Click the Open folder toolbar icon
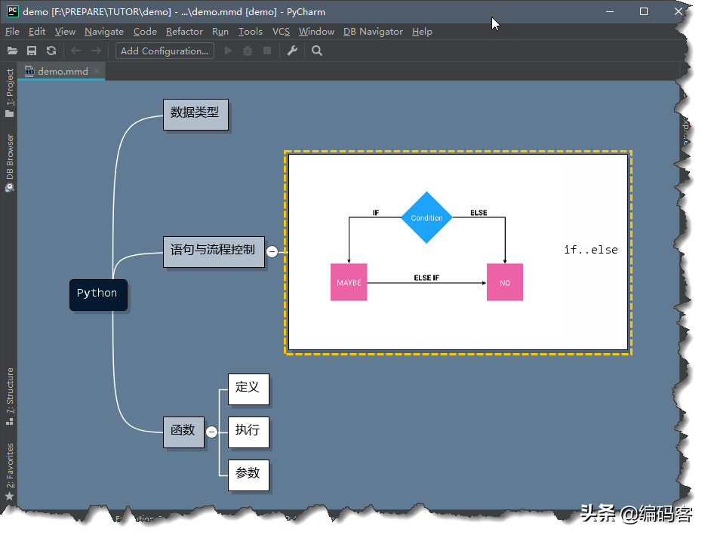The width and height of the screenshot is (708, 538). click(12, 51)
